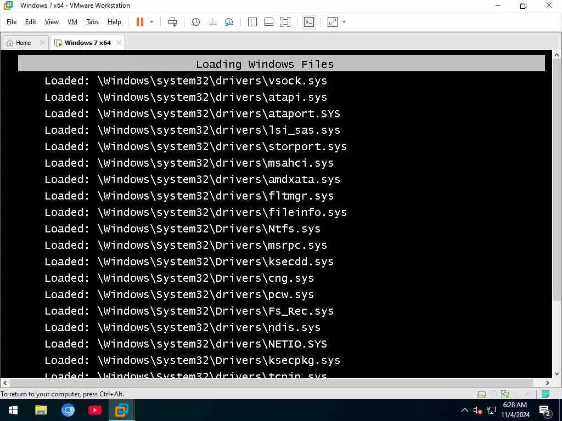Click the ksecpkg.sys loaded line
562x421 pixels.
193,361
